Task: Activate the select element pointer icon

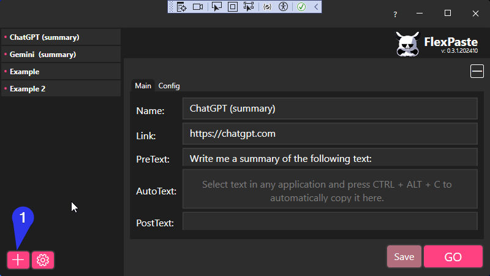Action: (217, 7)
